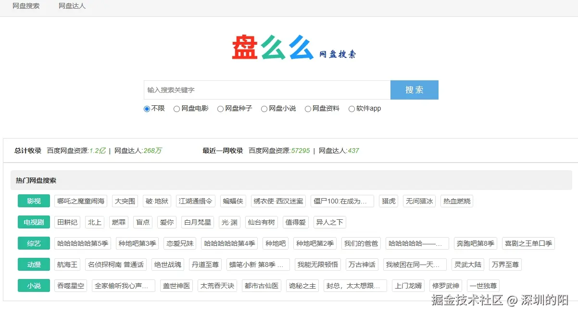Click the 恋爱兄妹 tag
The height and width of the screenshot is (316, 578).
click(180, 243)
